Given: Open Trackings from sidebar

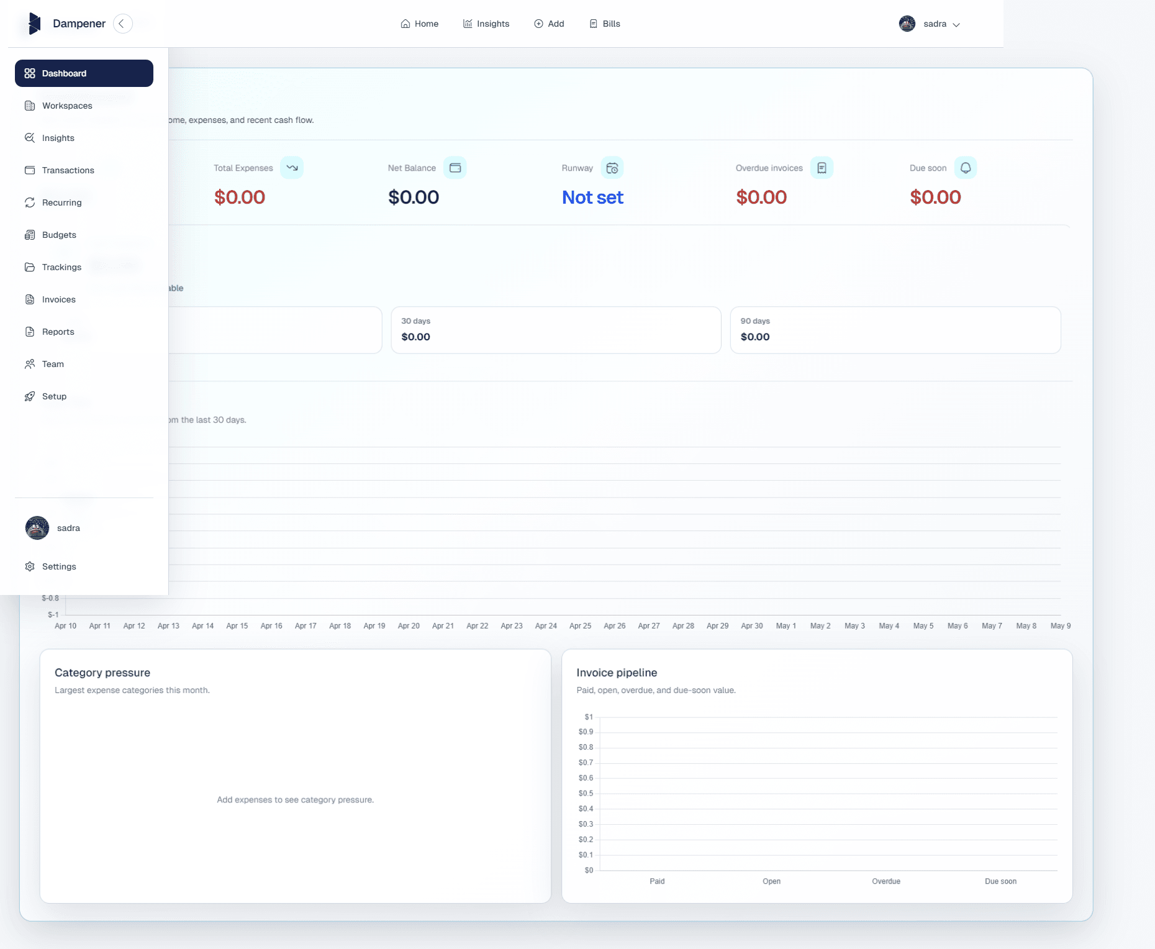Looking at the screenshot, I should click(x=84, y=267).
